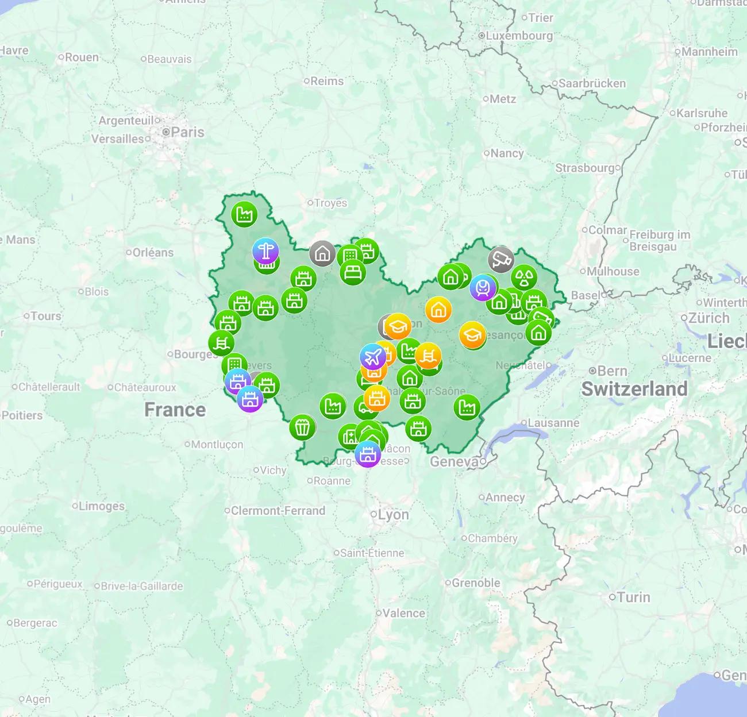Open the gray house marker near Troyes

pos(322,253)
